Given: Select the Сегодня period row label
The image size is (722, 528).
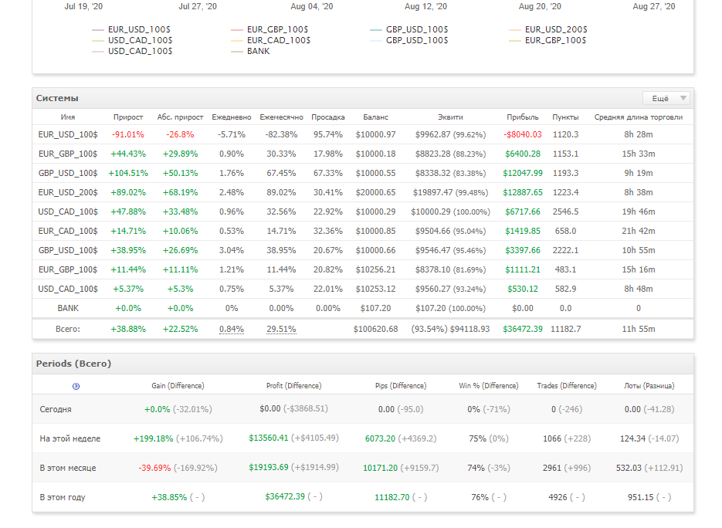Looking at the screenshot, I should pos(56,409).
